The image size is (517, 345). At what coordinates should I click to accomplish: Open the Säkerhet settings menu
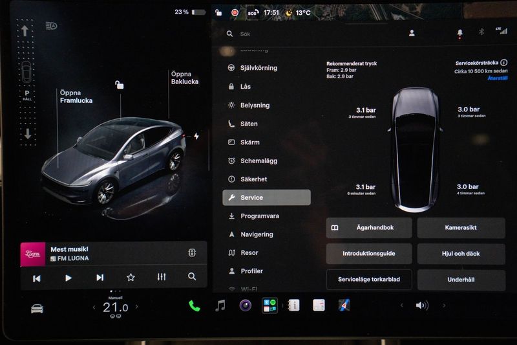[x=248, y=179]
